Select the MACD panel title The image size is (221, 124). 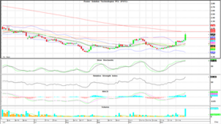pos(104,91)
